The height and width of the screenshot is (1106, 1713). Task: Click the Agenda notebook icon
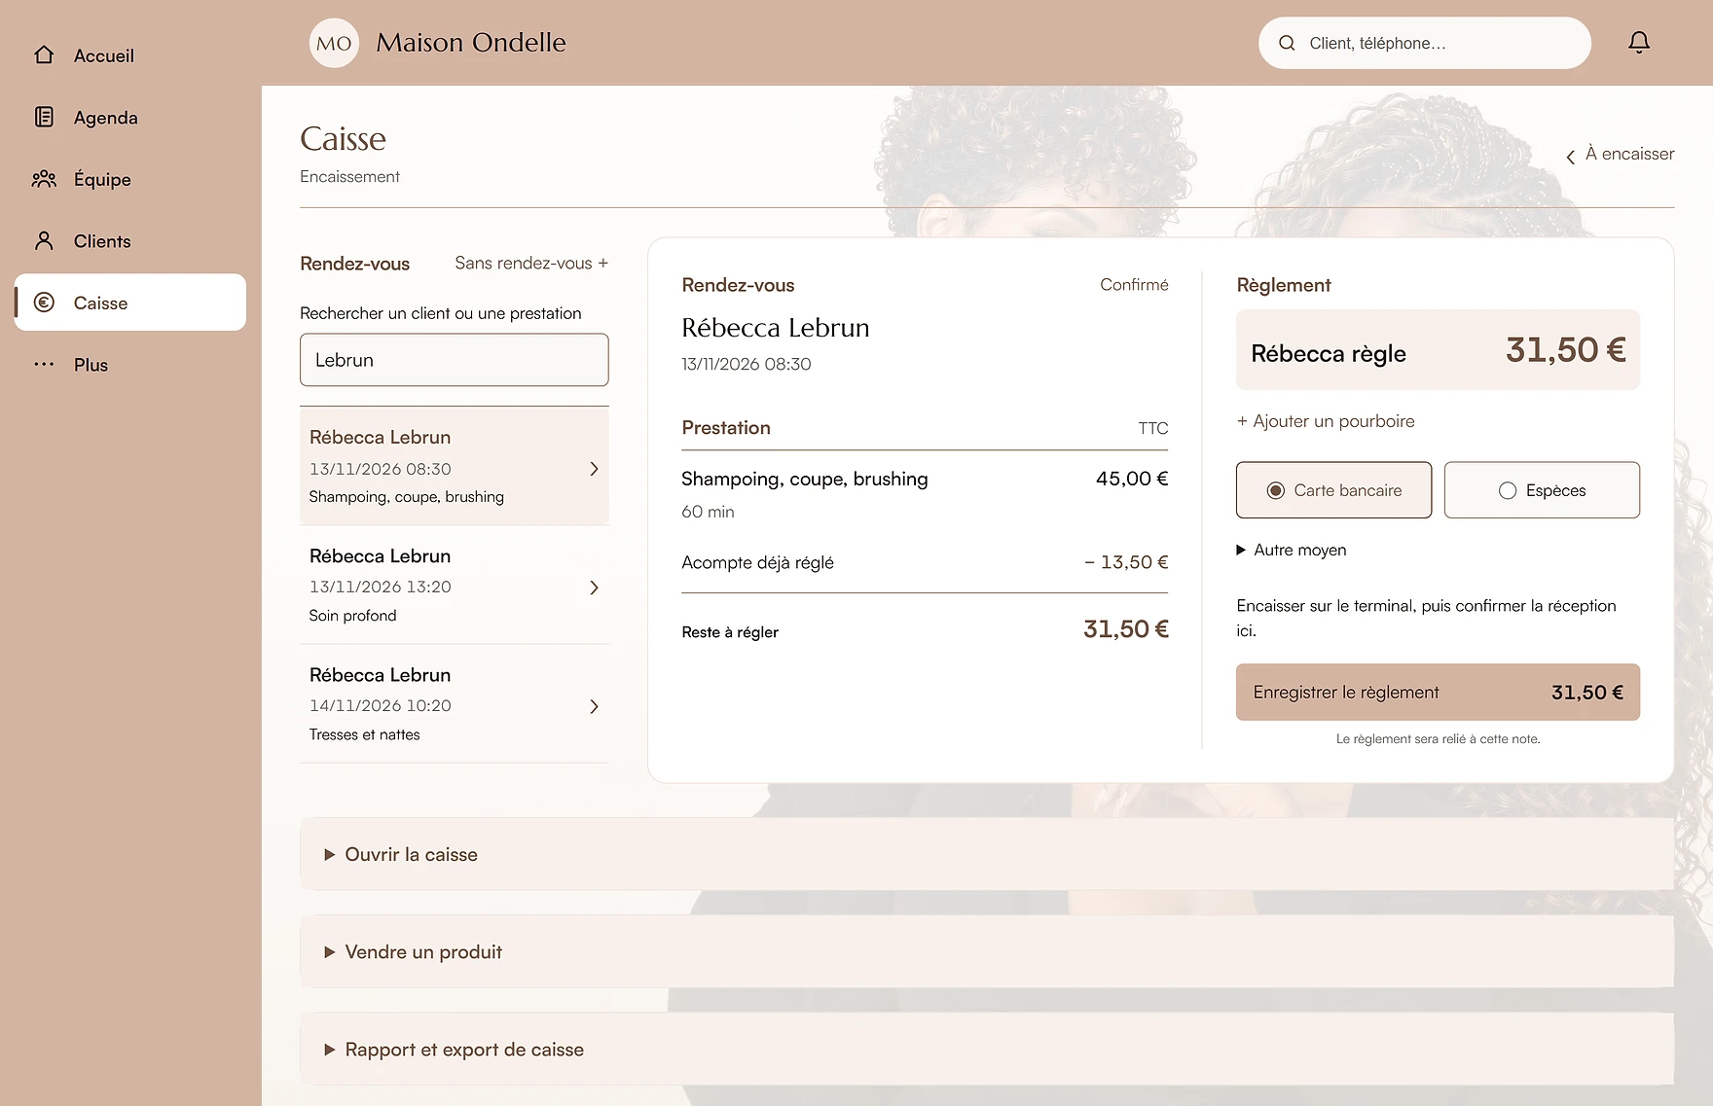44,117
